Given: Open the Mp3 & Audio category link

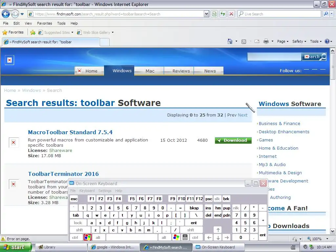Looking at the screenshot, I should tap(272, 165).
